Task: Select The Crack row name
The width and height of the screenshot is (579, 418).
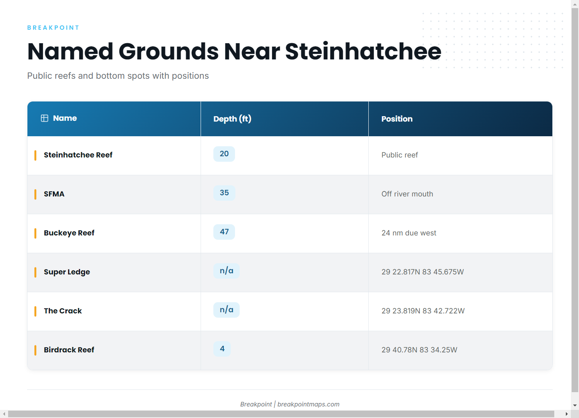Action: tap(63, 311)
